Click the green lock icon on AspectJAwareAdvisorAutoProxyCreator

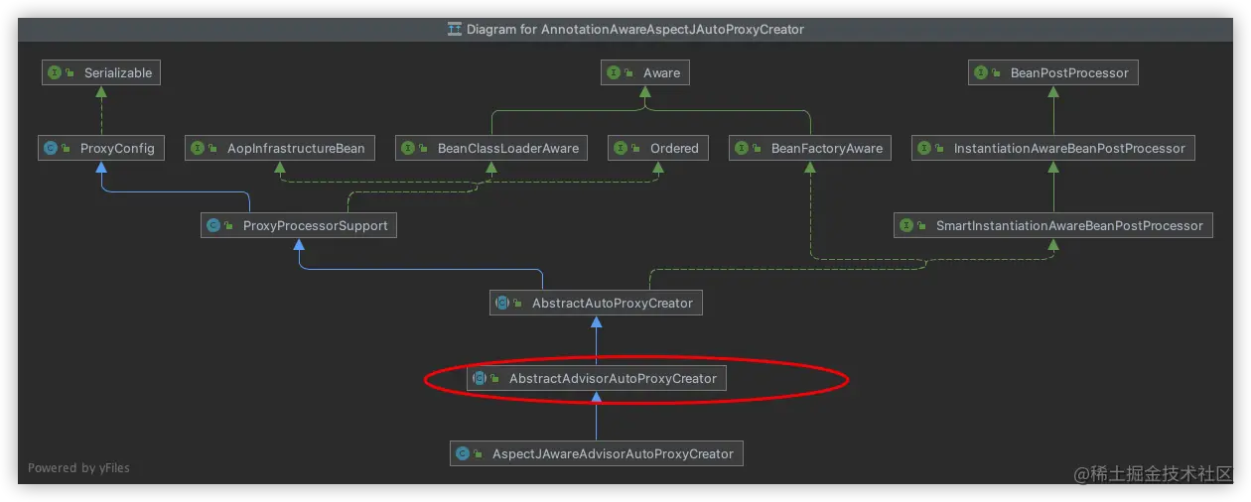(x=479, y=454)
